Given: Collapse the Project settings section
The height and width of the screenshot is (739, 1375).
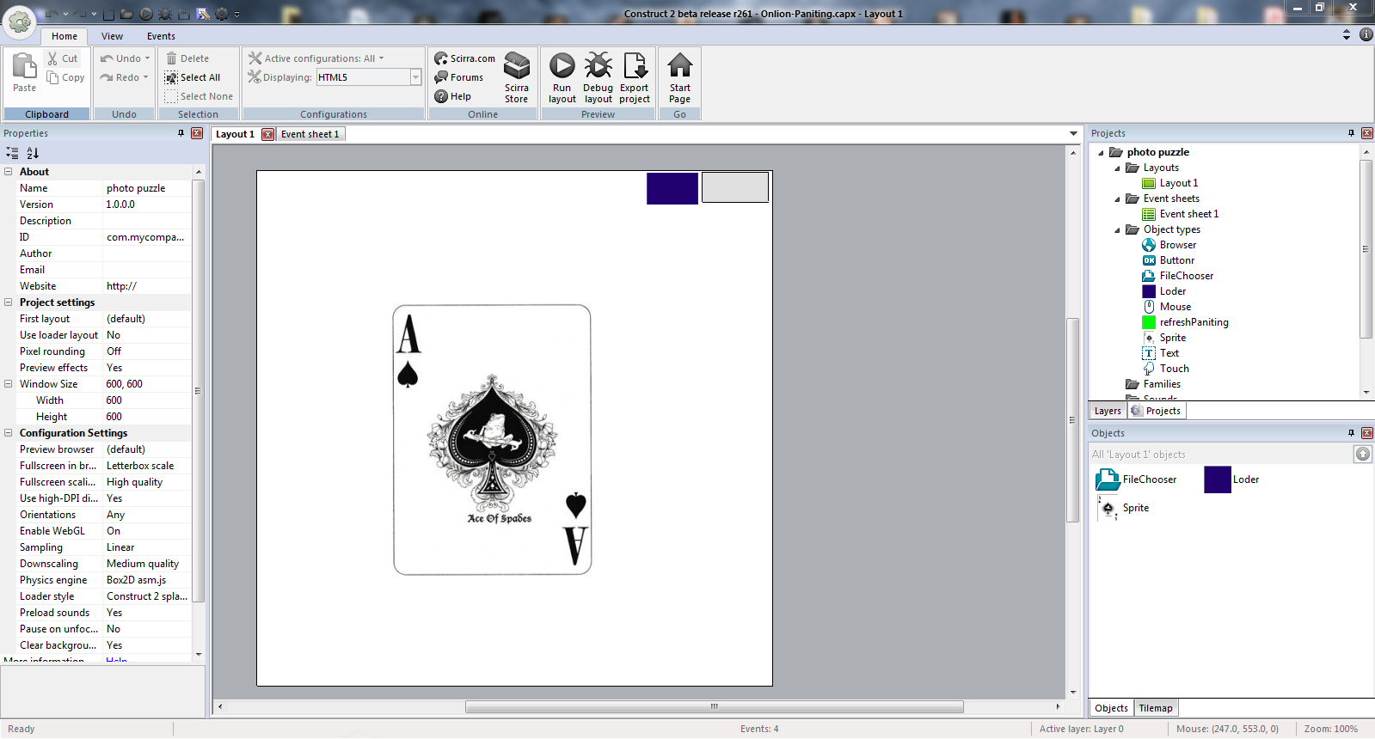Looking at the screenshot, I should coord(9,302).
